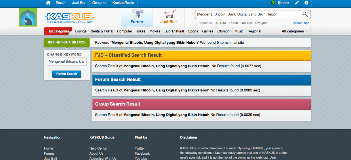Click the home icon in top bar
This screenshot has height=160, width=351.
coord(48,3)
